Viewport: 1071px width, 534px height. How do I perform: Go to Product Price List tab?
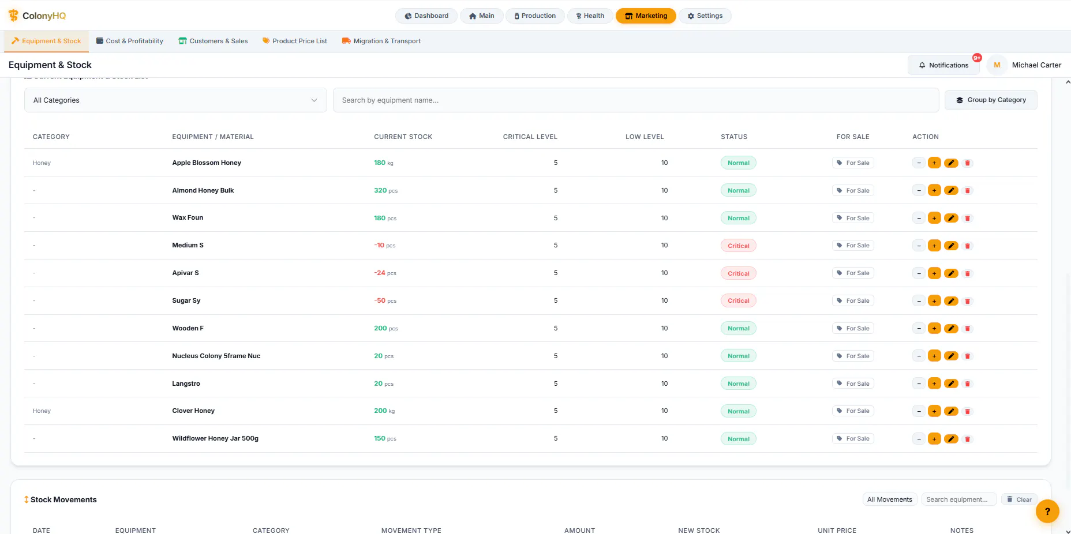coord(295,41)
